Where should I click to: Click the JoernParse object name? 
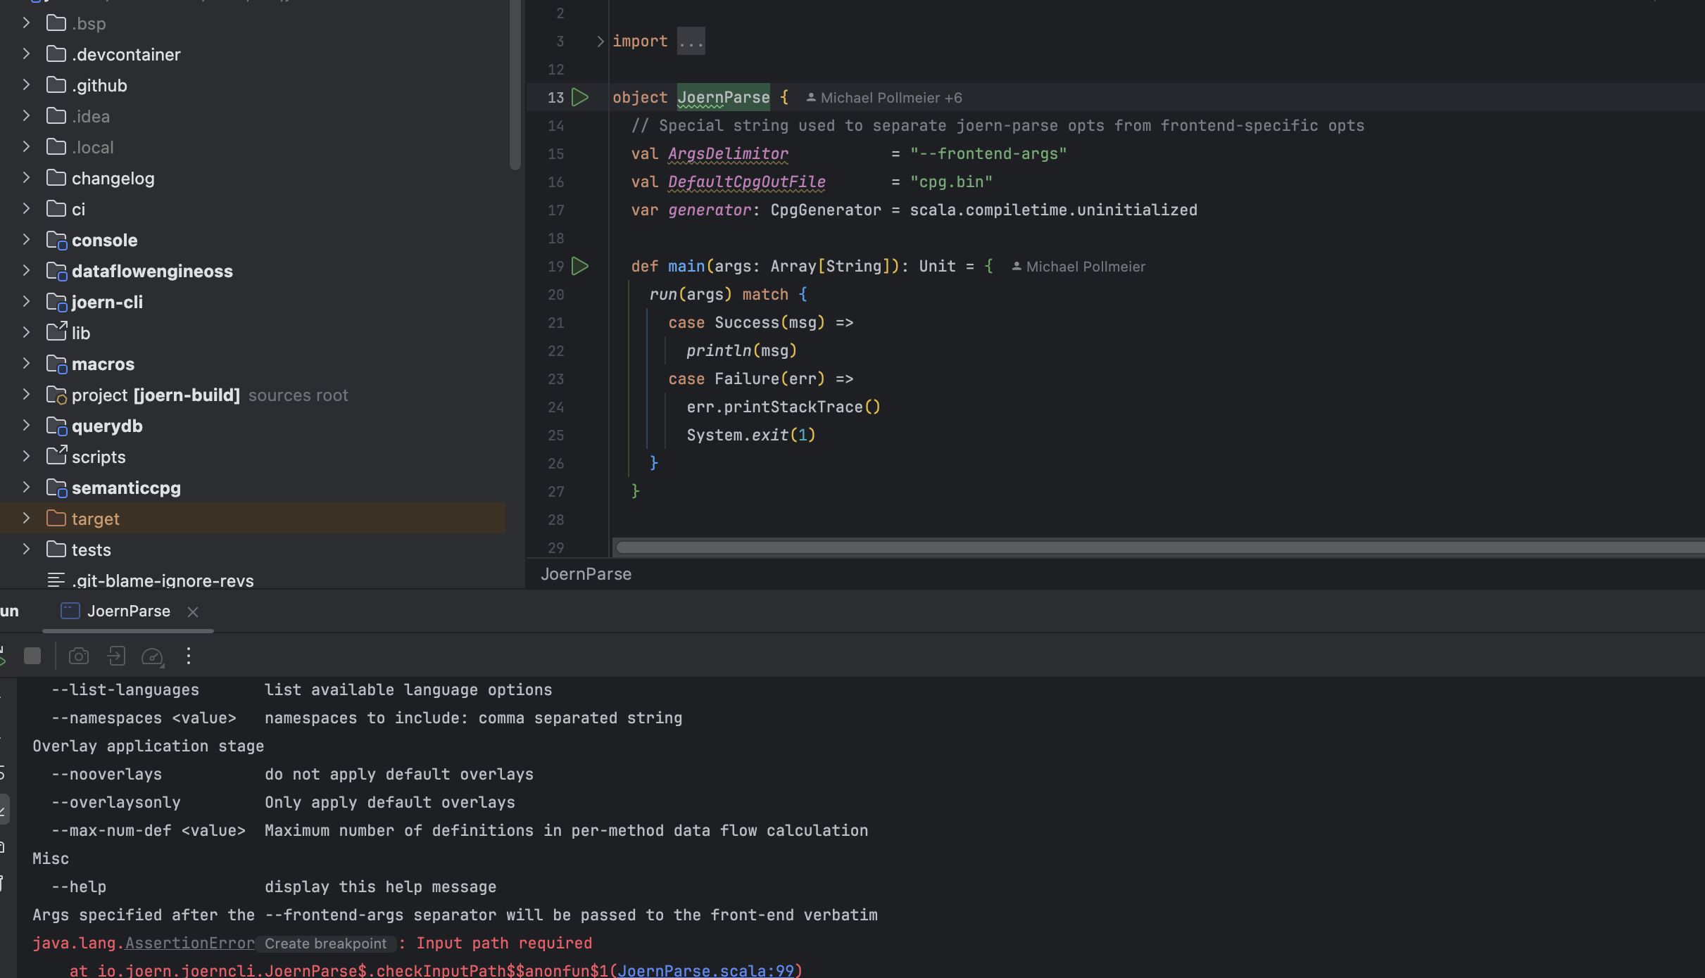tap(724, 97)
